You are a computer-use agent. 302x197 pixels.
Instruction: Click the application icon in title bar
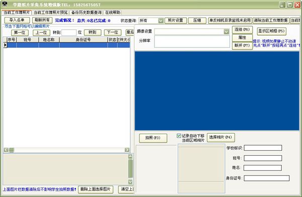[5, 4]
